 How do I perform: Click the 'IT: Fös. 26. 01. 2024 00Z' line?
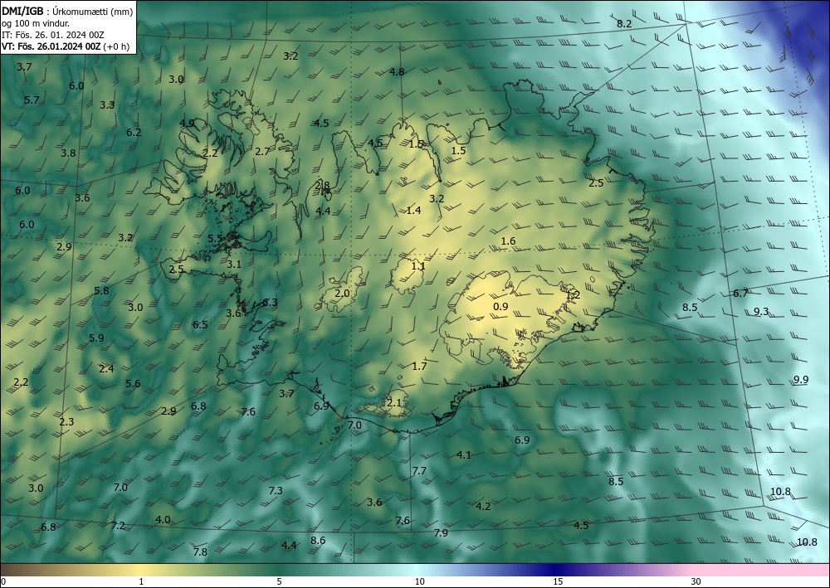pyautogui.click(x=53, y=34)
